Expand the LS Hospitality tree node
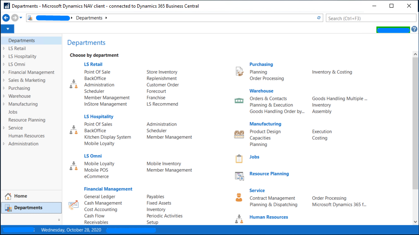 tap(4, 56)
